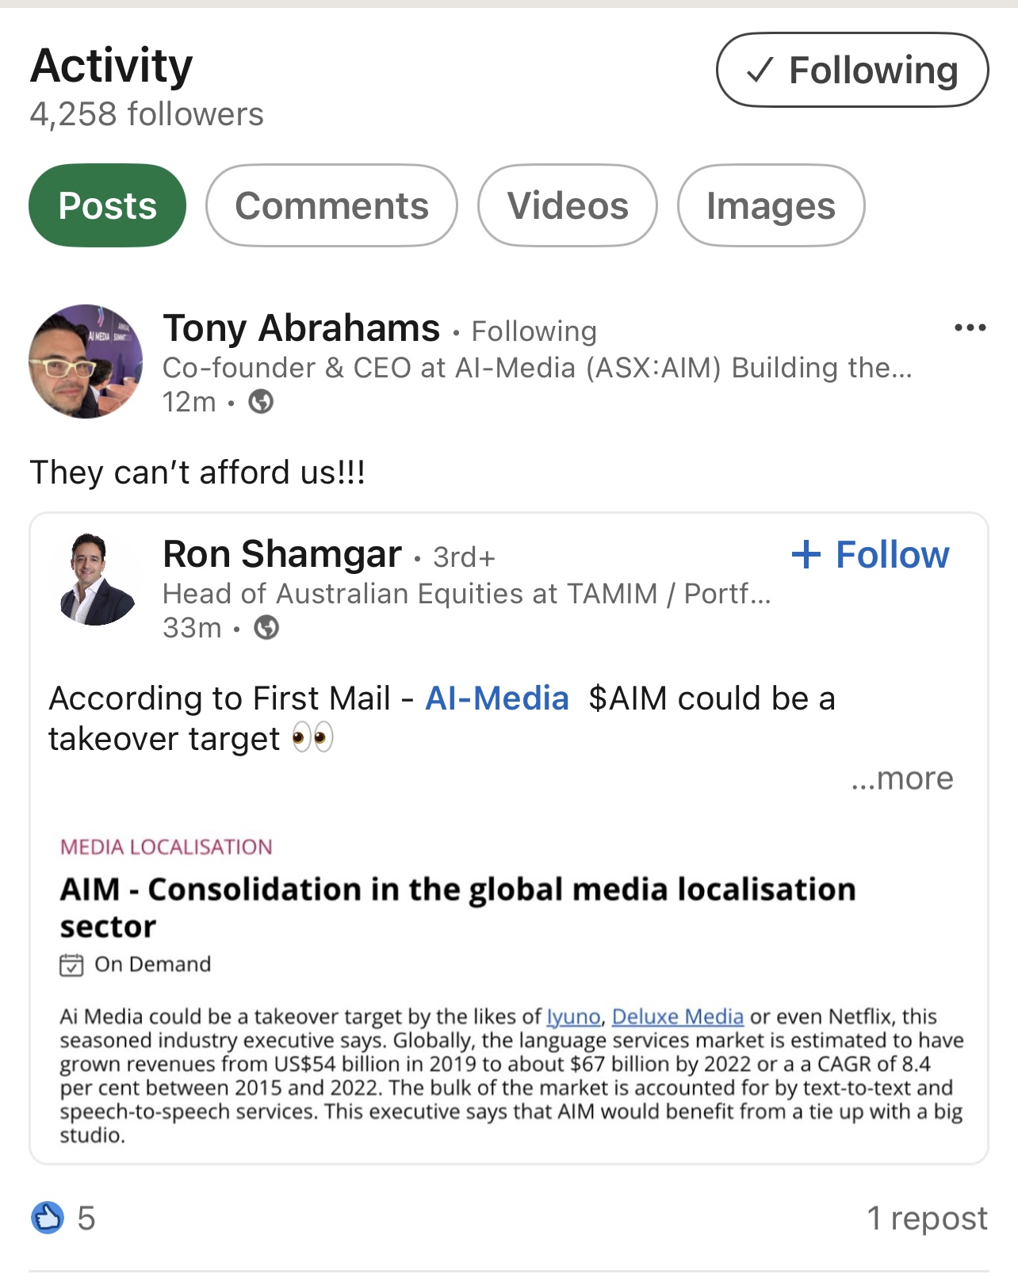Open the three-dot post options menu
The width and height of the screenshot is (1018, 1278).
(x=970, y=327)
